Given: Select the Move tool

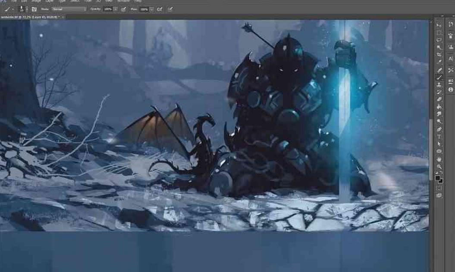Looking at the screenshot, I should [x=439, y=25].
